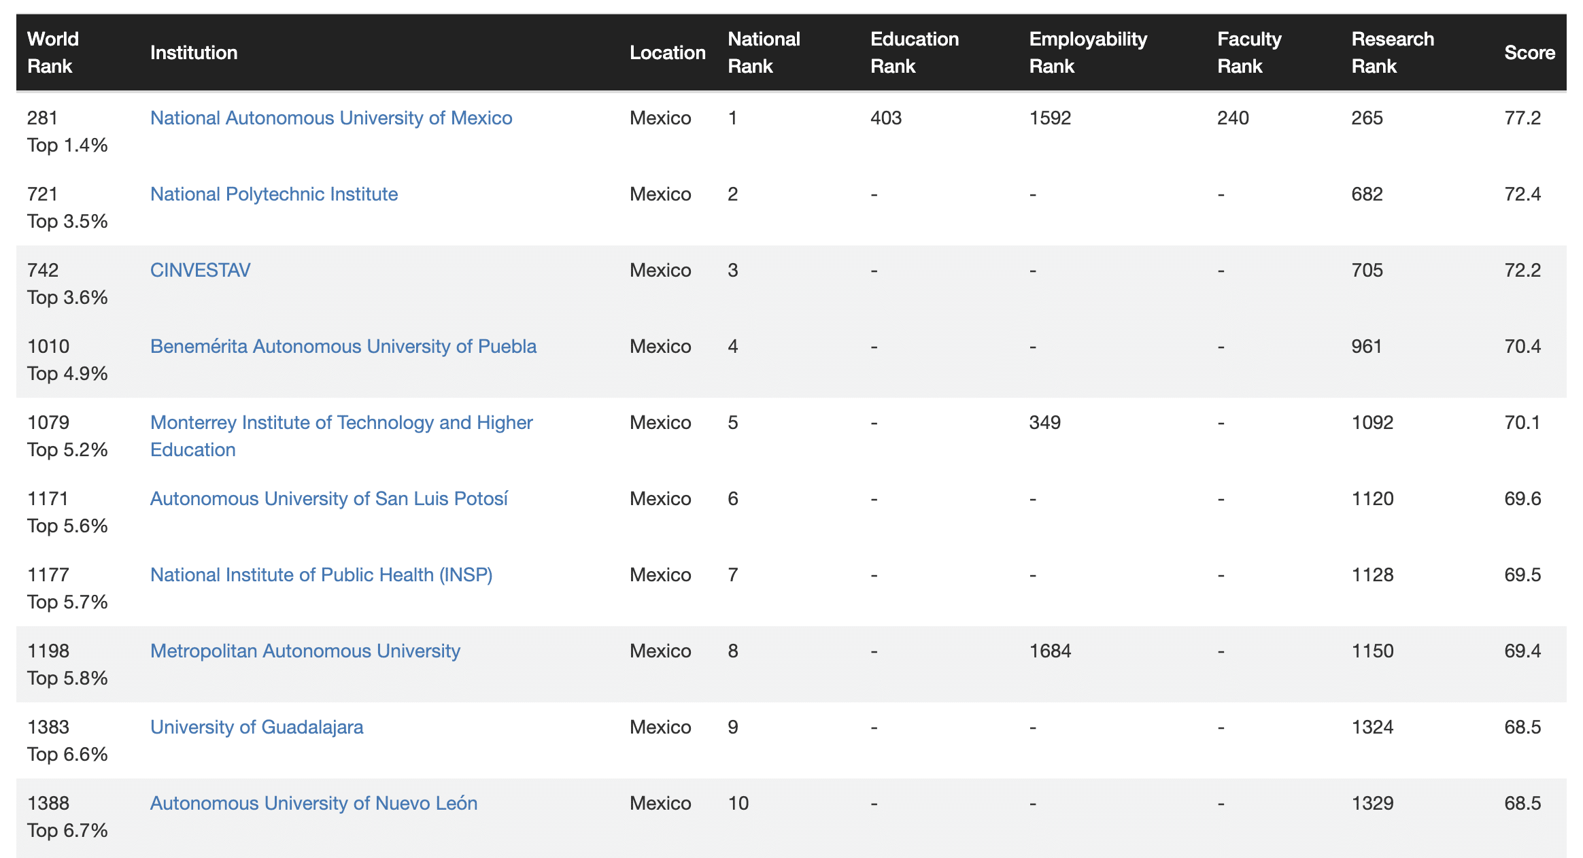Select Mexico location in CINVESTAV row
Screen dimensions: 1583x858
660,270
